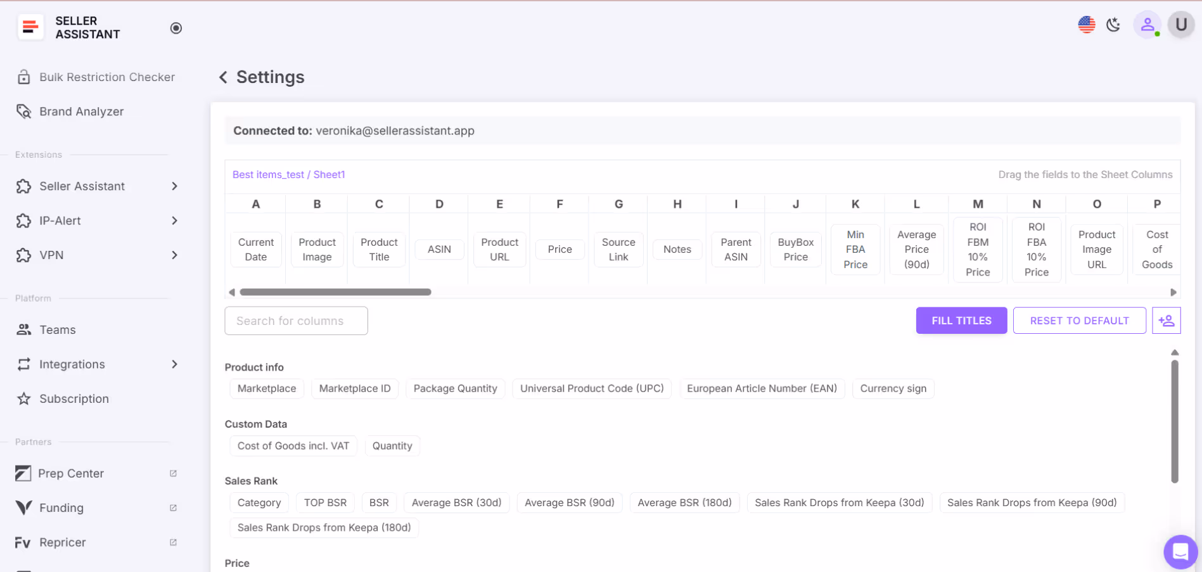Click the Seller Assistant puzzle icon

(x=24, y=186)
